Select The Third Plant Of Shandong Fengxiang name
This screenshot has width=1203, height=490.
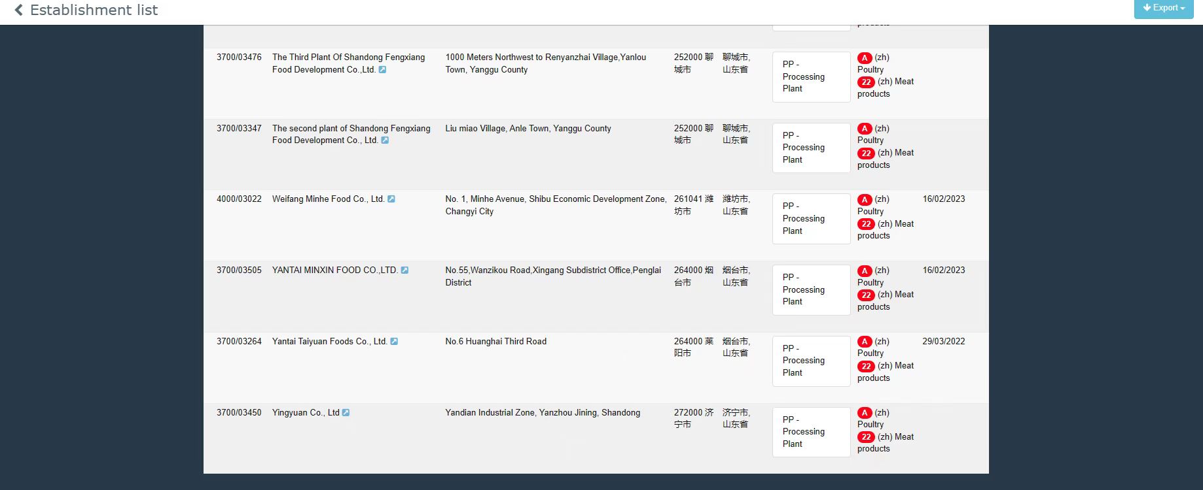[348, 63]
